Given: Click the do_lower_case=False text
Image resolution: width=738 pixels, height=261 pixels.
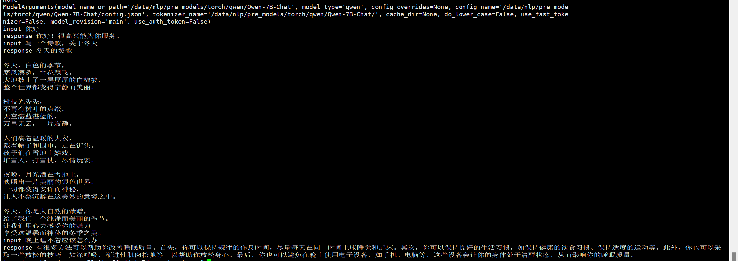Looking at the screenshot, I should coord(479,14).
